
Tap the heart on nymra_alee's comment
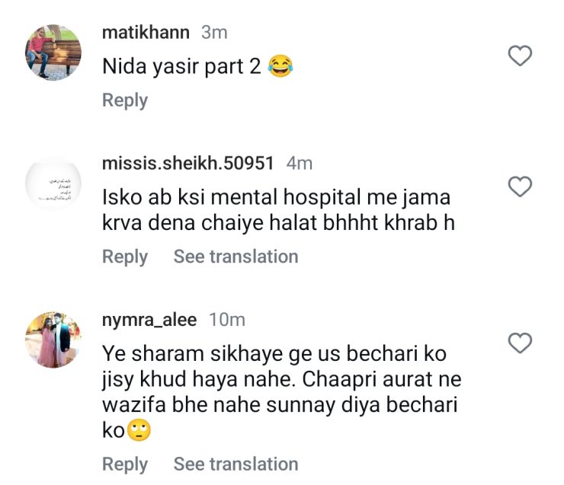(520, 343)
